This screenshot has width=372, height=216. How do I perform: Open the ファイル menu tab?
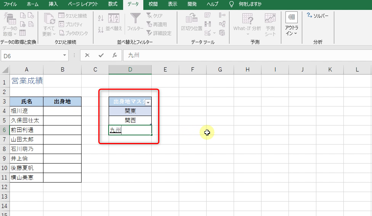click(10, 4)
